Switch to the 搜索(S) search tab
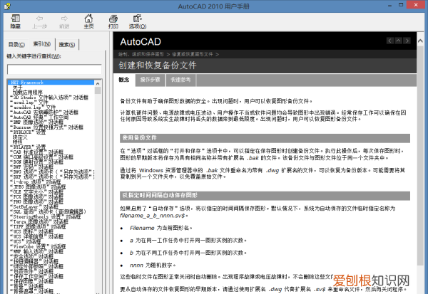Image resolution: width=428 pixels, height=294 pixels. pyautogui.click(x=67, y=44)
